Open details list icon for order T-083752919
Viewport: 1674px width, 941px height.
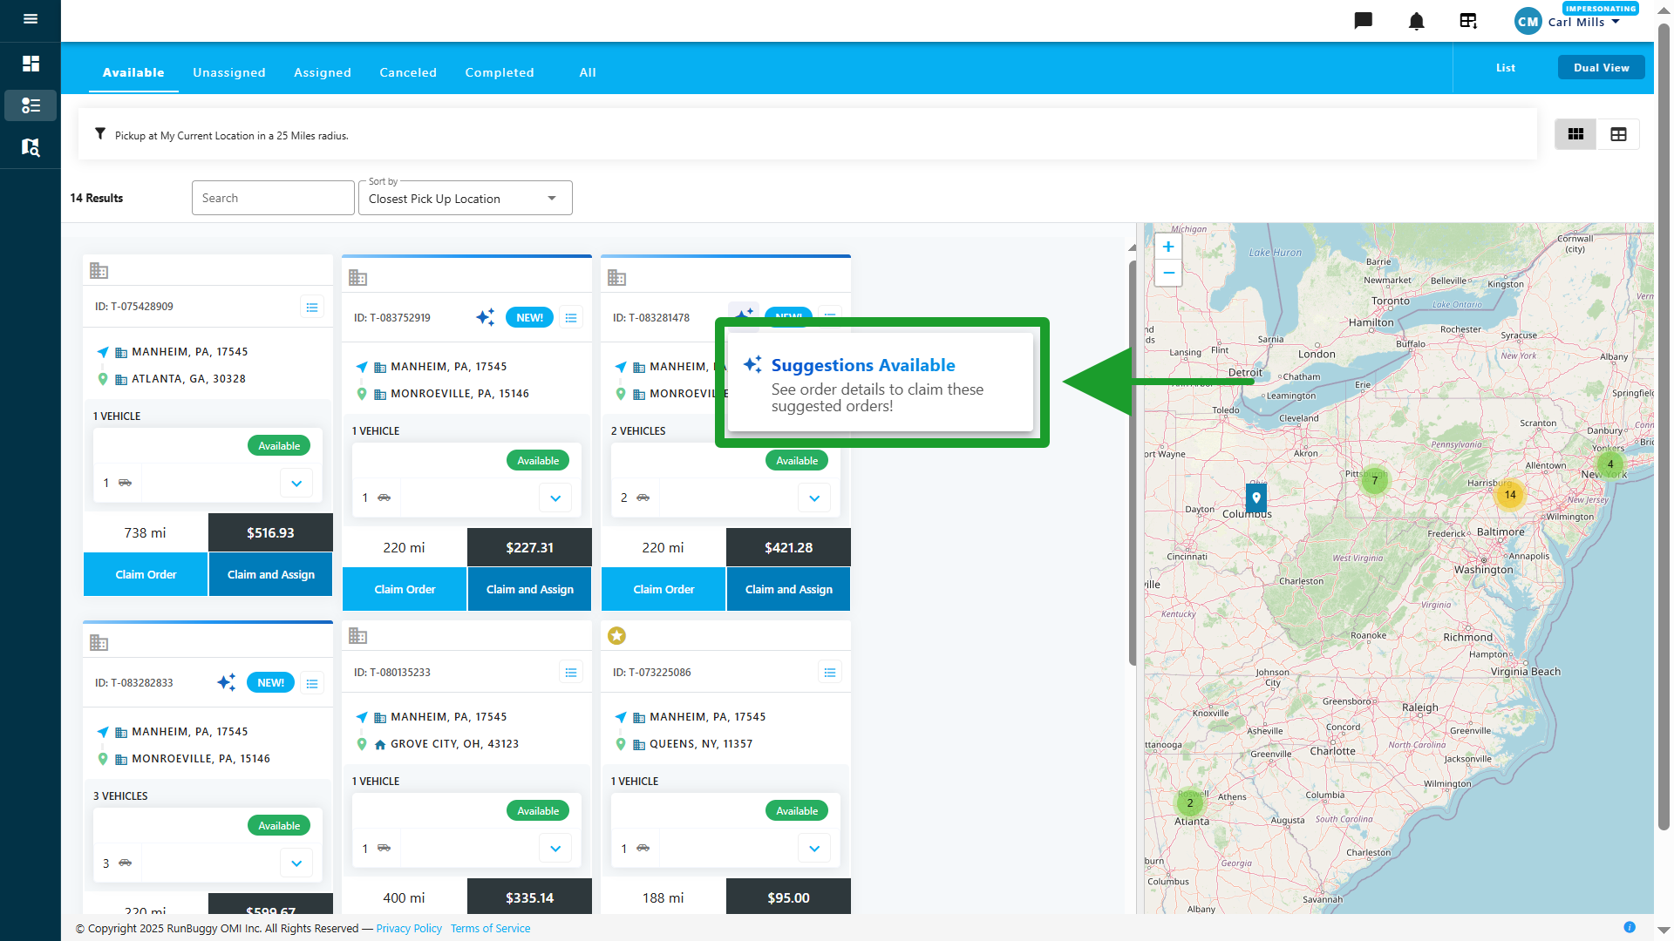coord(571,318)
